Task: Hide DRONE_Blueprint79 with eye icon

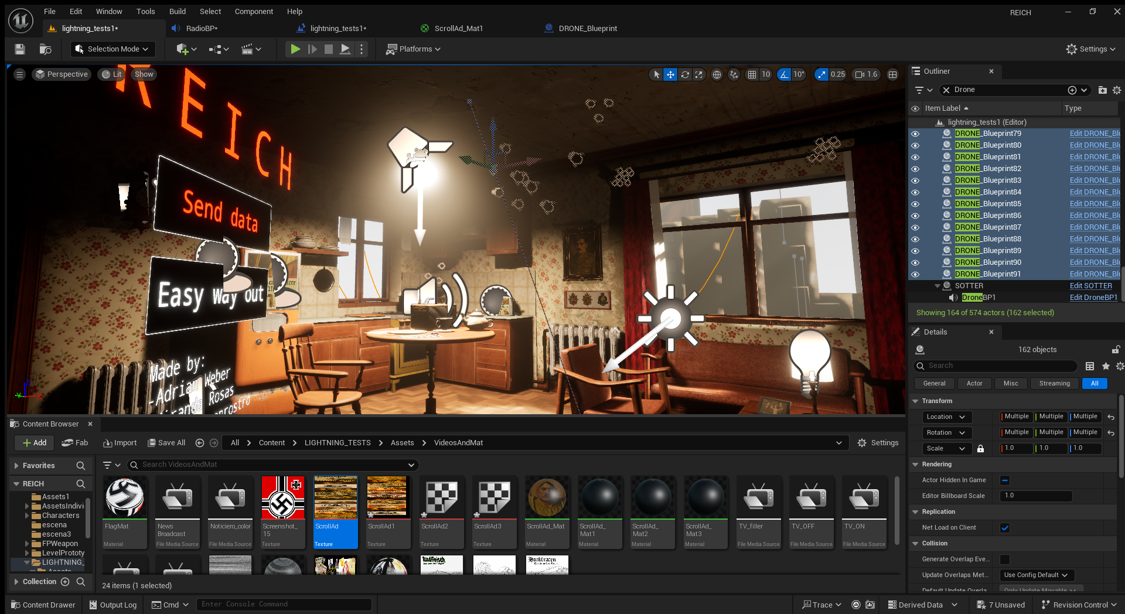Action: tap(915, 134)
